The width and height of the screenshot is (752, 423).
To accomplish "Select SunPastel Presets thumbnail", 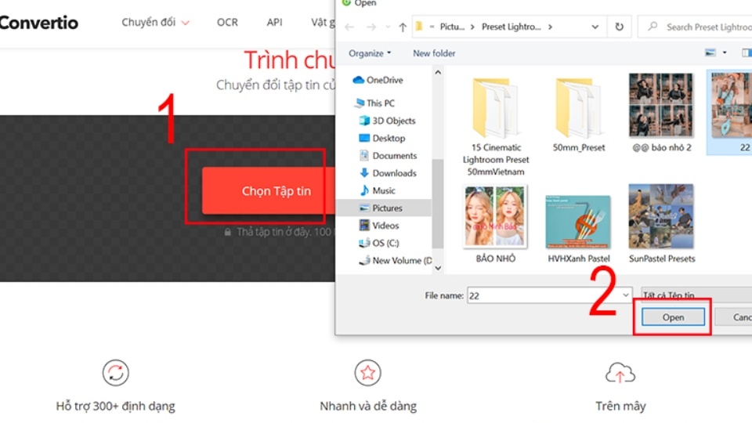I will 661,224.
